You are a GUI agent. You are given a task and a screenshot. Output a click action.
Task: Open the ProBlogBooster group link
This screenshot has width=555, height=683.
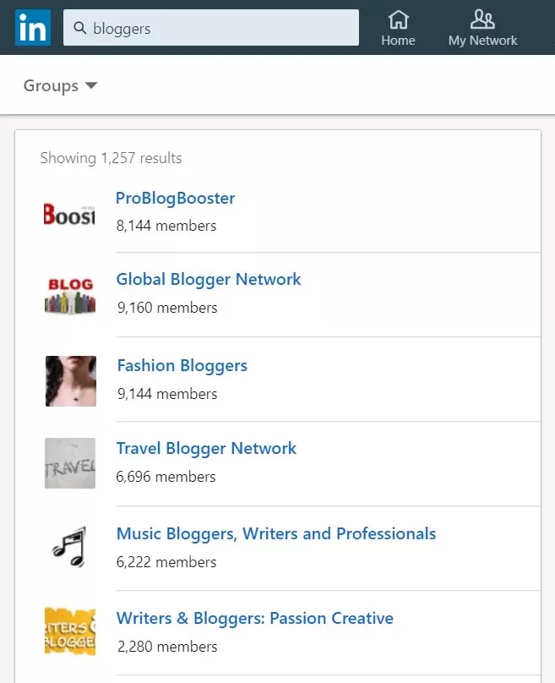click(x=175, y=199)
